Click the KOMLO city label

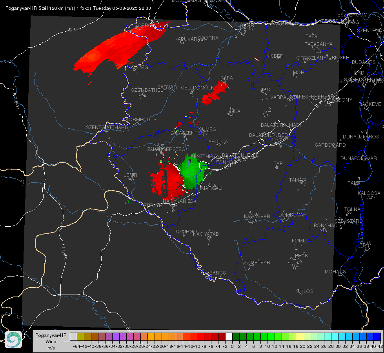(x=300, y=241)
